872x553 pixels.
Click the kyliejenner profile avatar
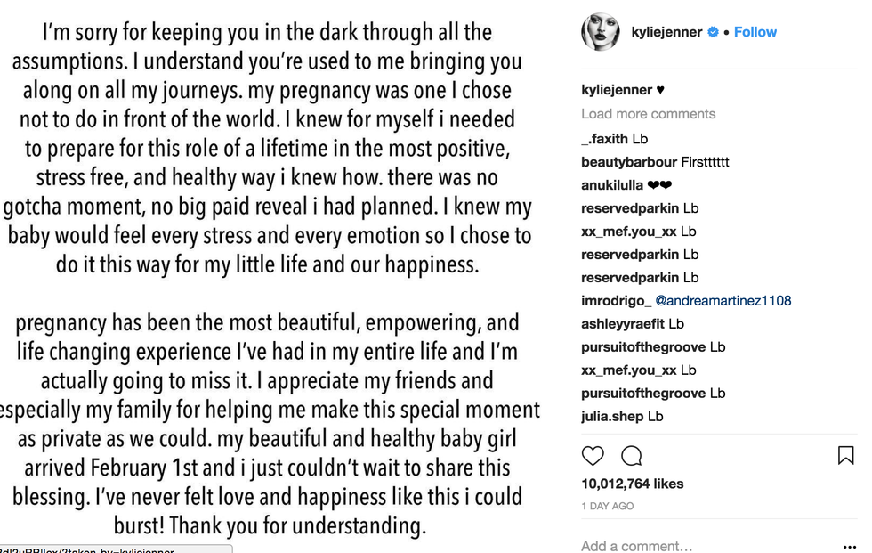coord(601,32)
